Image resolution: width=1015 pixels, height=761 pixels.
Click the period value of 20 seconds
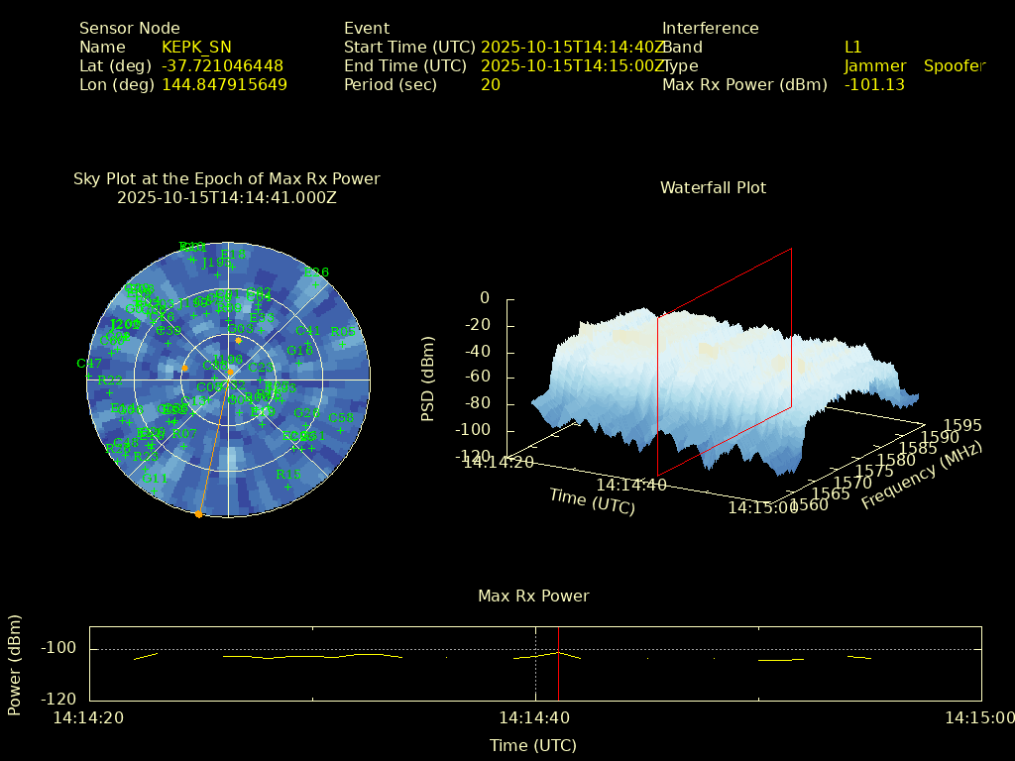(490, 84)
